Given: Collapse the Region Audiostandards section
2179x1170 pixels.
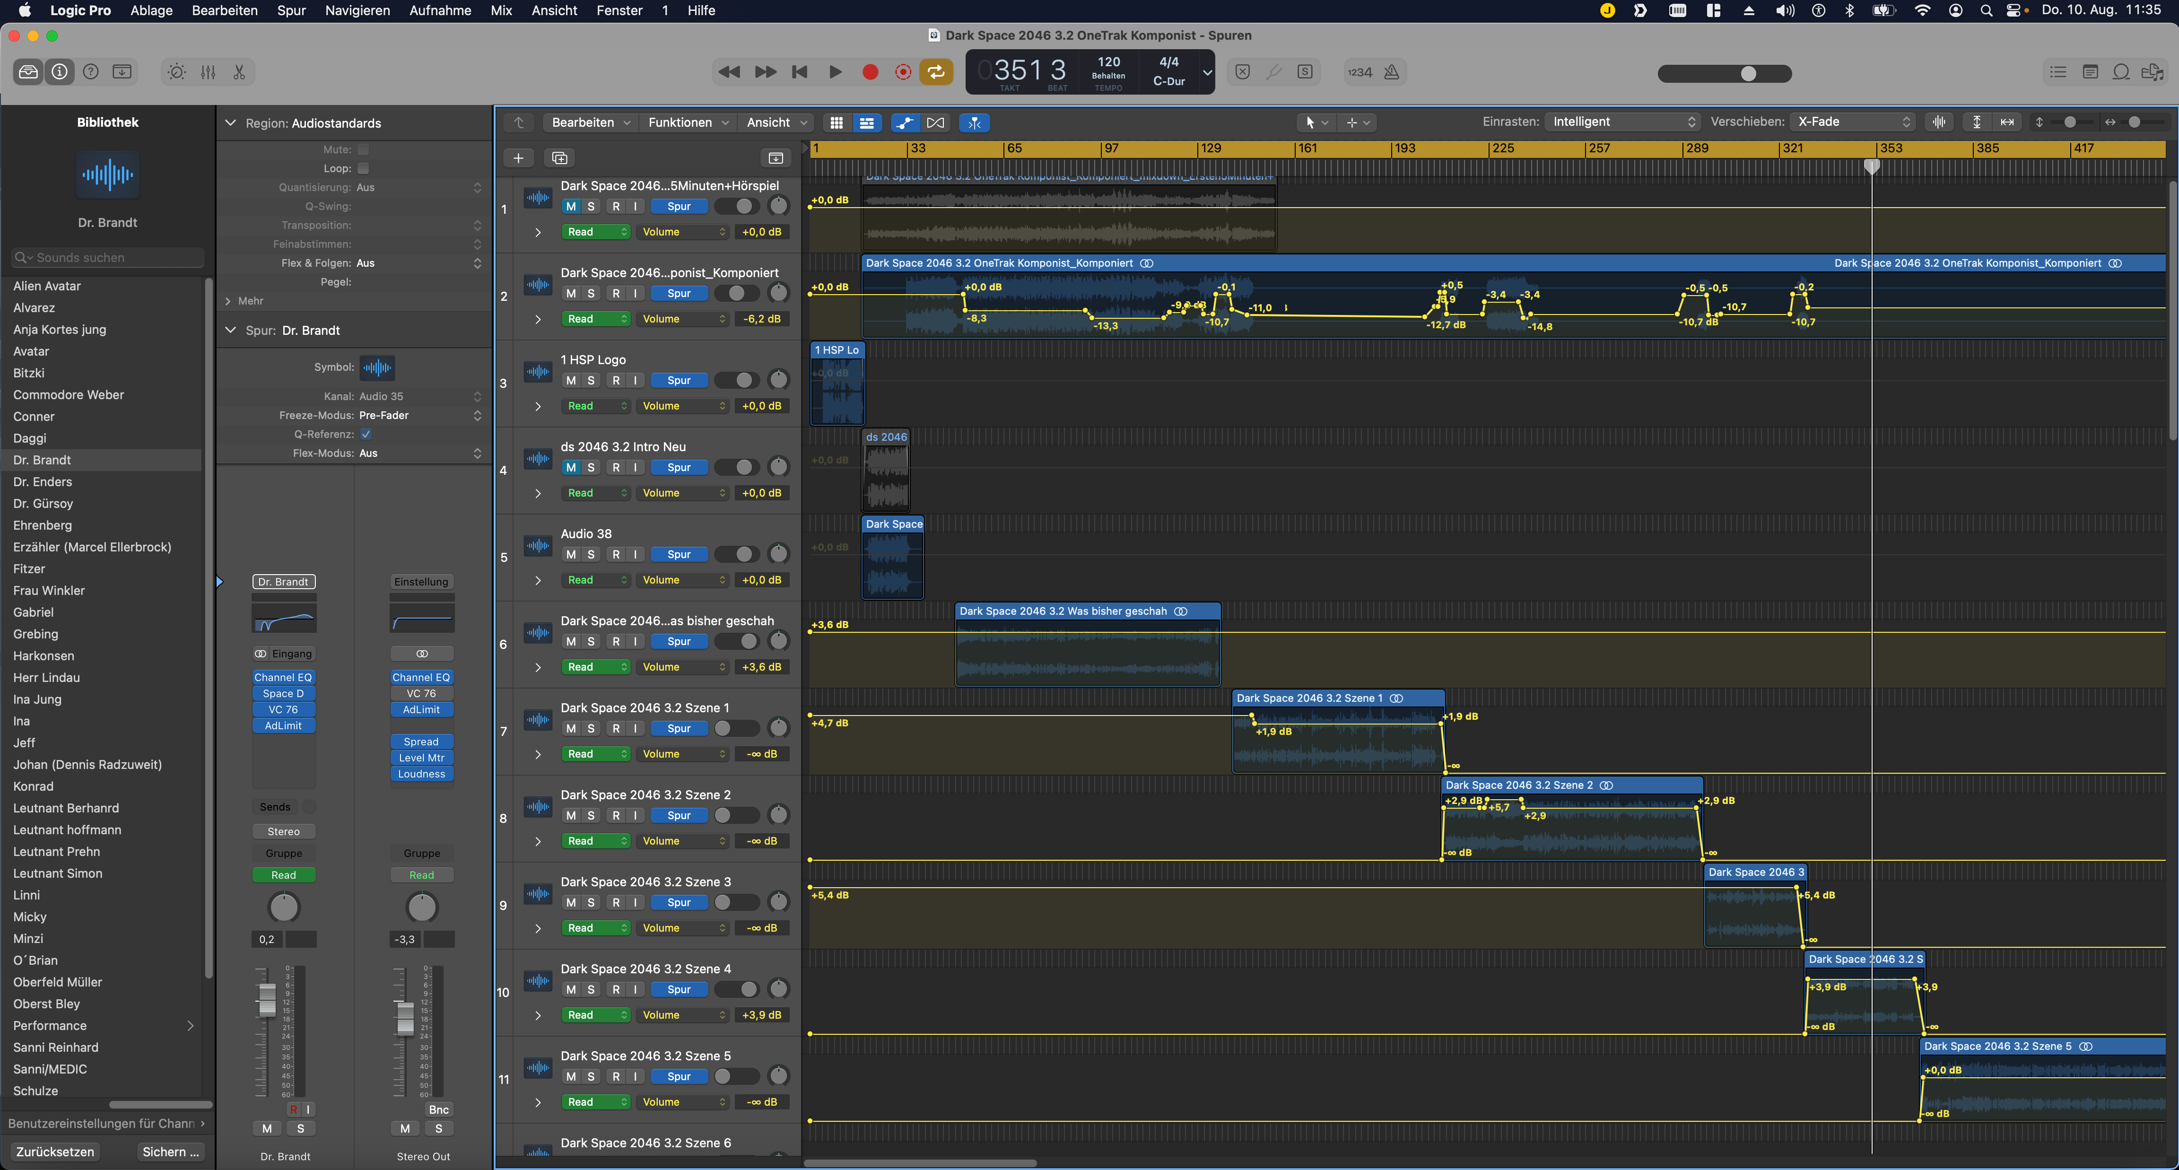Looking at the screenshot, I should [230, 123].
